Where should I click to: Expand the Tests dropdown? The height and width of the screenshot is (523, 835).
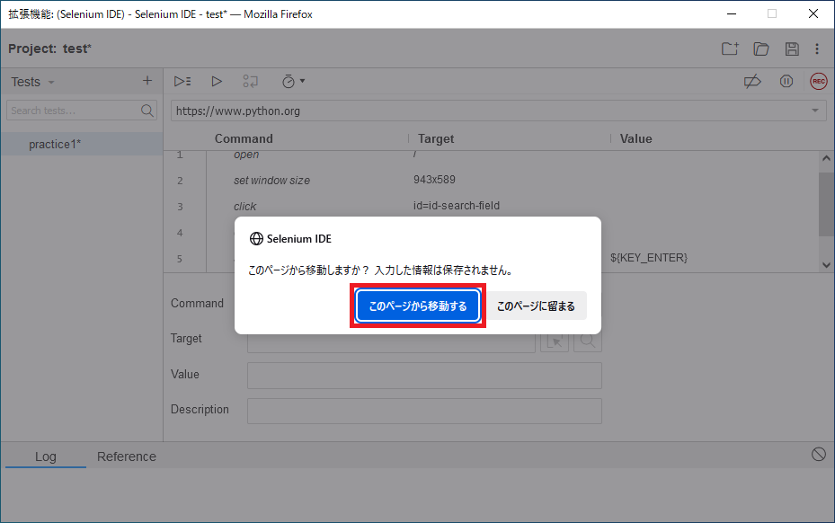tap(33, 82)
